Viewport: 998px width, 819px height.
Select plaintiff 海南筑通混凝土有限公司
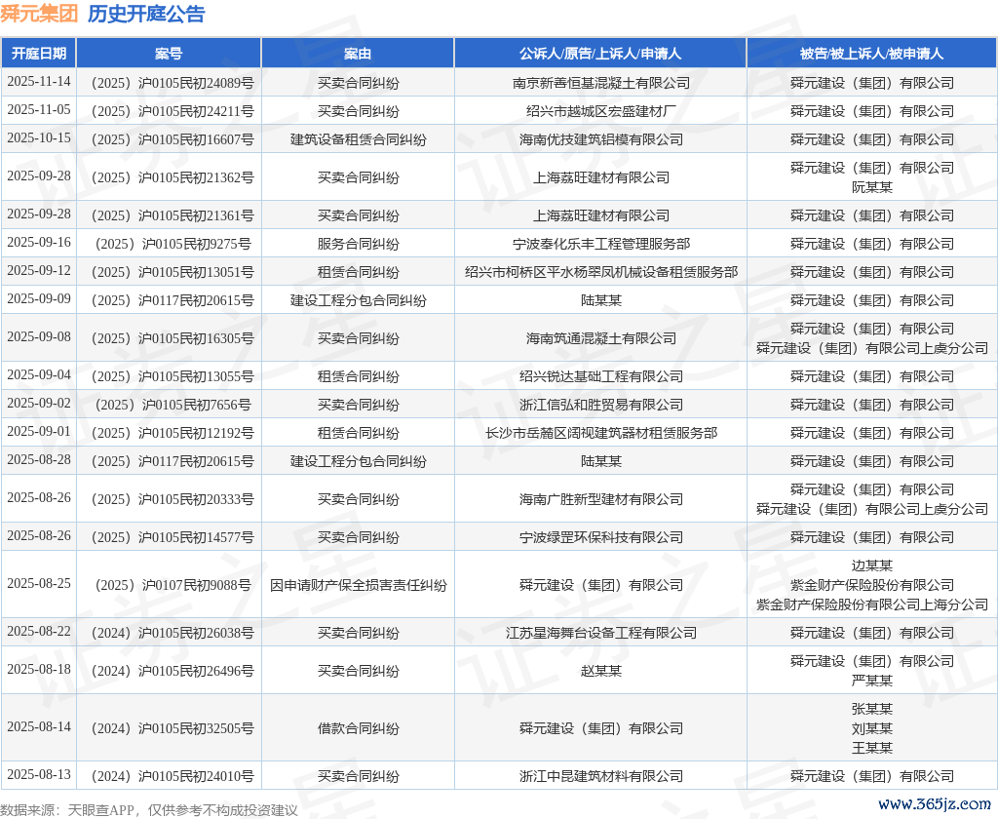[600, 338]
